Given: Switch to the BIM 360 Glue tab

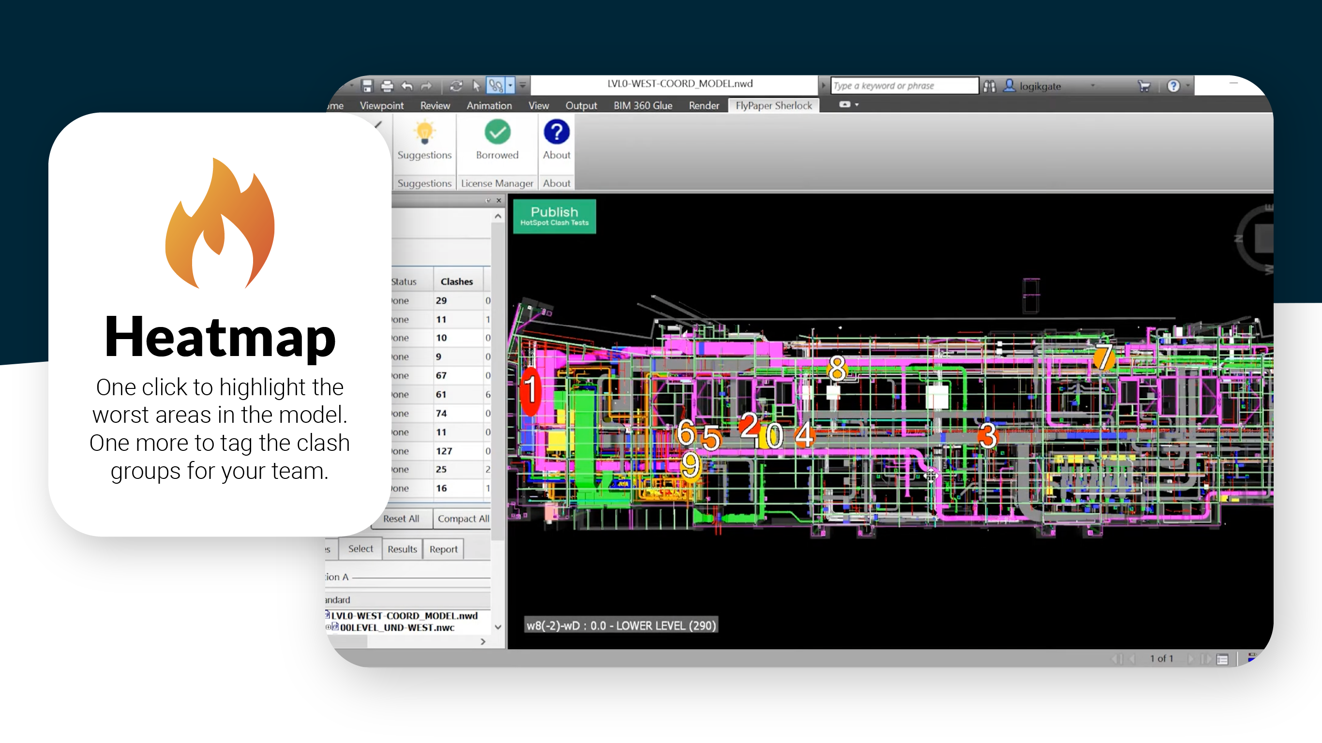Looking at the screenshot, I should (x=643, y=106).
